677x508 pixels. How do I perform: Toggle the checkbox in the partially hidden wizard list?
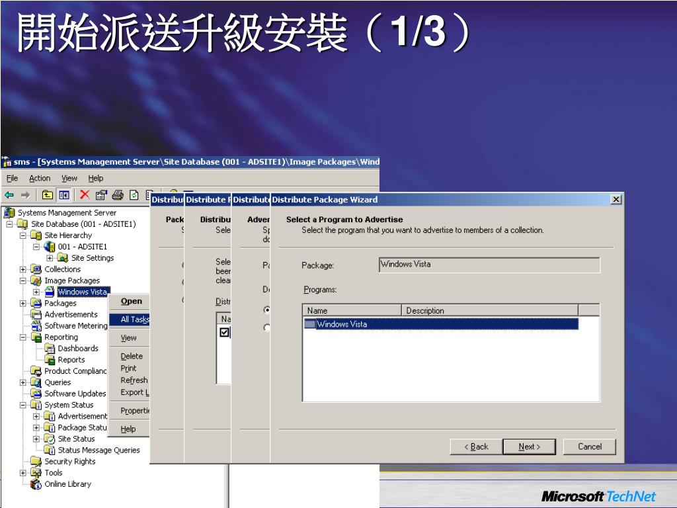(224, 332)
